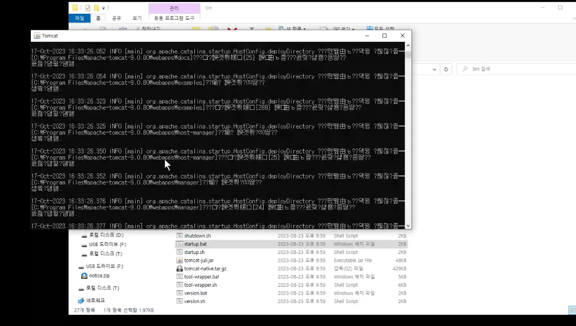Click the 1개 항목 선택함 1.97KB status text

(x=128, y=310)
